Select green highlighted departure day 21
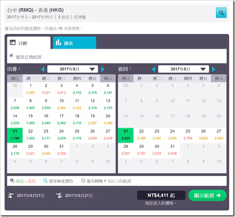235x217 pixels. pos(15,135)
